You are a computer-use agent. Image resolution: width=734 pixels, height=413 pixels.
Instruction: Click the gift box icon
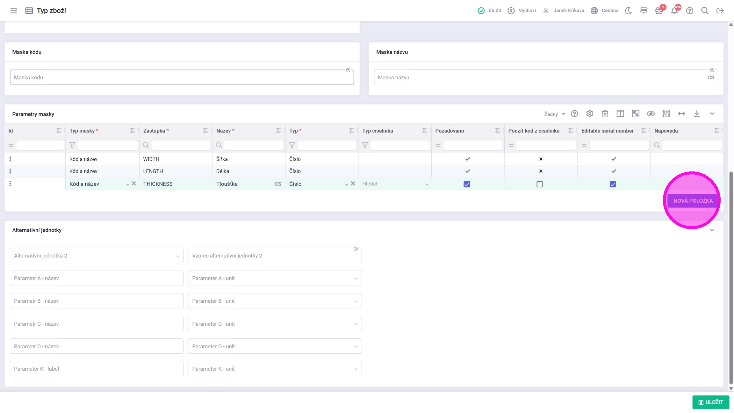coord(658,11)
